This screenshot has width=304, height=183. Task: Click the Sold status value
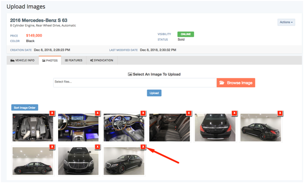[181, 40]
